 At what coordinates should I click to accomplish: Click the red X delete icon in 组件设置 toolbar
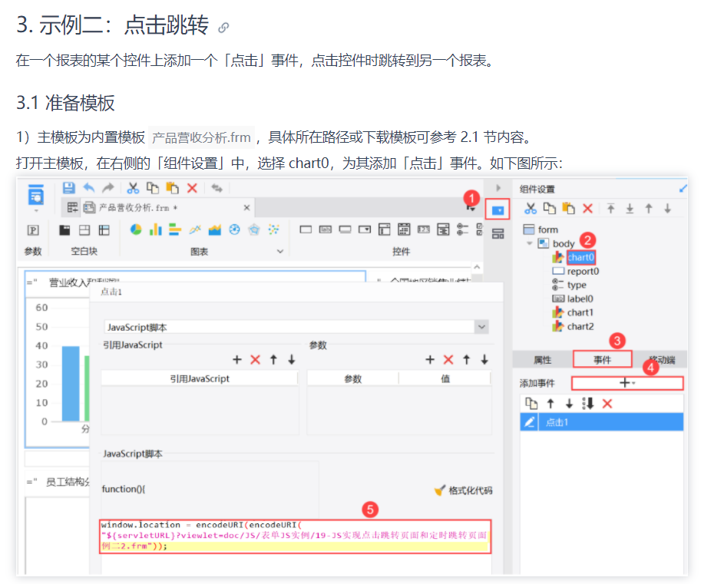coord(587,209)
